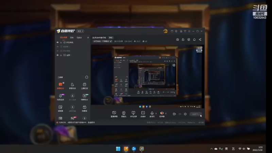Click the download tool in second tool row
Viewport: 272px width, 153px height.
coord(72,97)
